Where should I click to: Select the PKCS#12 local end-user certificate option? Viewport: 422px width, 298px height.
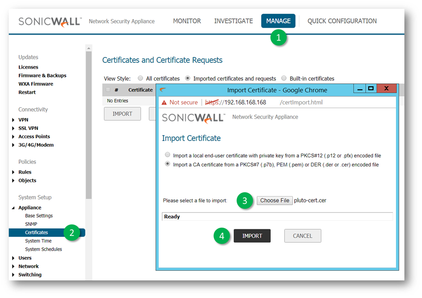tap(168, 155)
